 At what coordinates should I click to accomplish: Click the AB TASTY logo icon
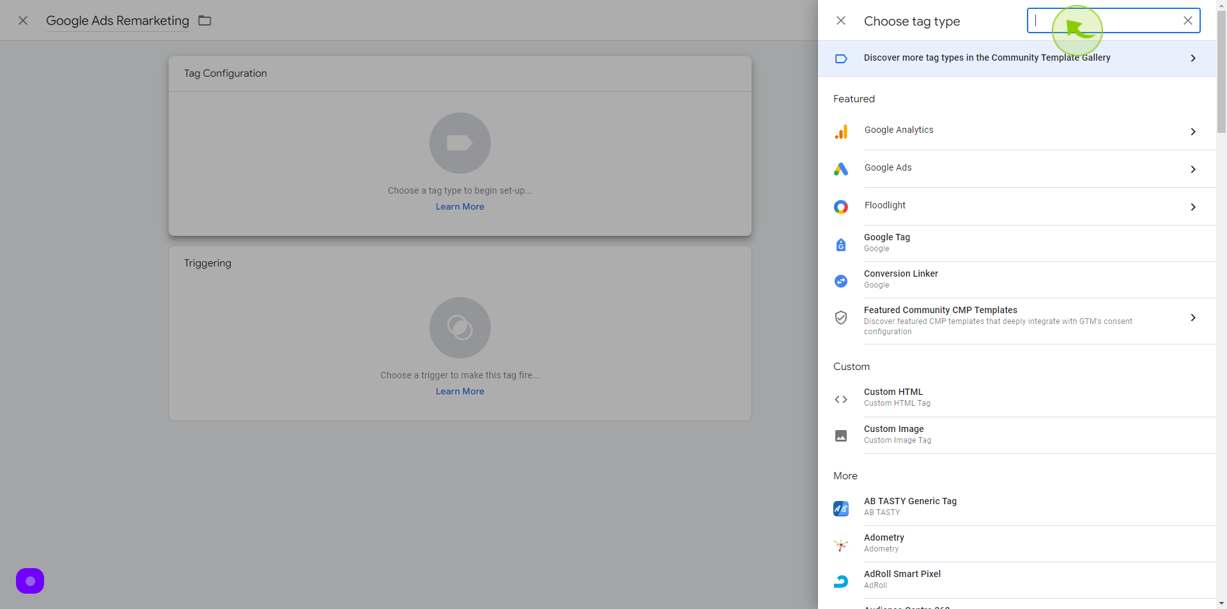(841, 509)
